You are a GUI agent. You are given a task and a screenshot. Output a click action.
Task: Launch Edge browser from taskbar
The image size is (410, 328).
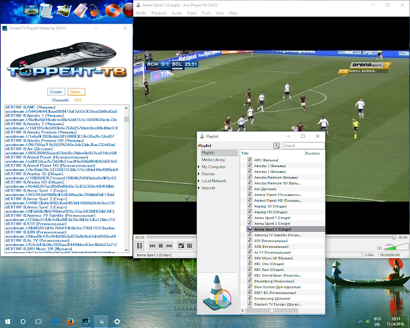pos(54,322)
